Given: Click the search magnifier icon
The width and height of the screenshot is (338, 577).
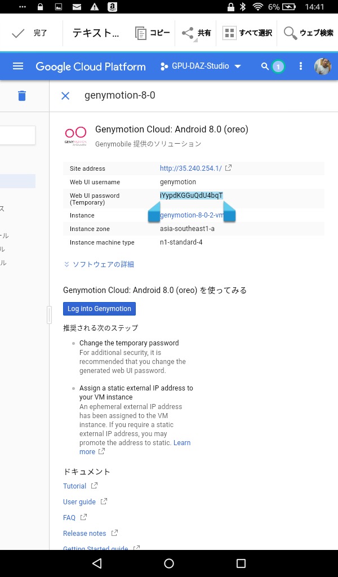Looking at the screenshot, I should (265, 66).
